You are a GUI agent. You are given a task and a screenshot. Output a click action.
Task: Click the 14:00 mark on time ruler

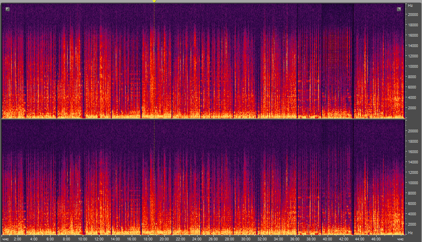click(115, 239)
